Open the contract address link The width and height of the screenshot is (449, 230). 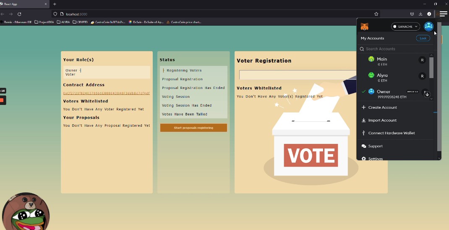point(106,93)
